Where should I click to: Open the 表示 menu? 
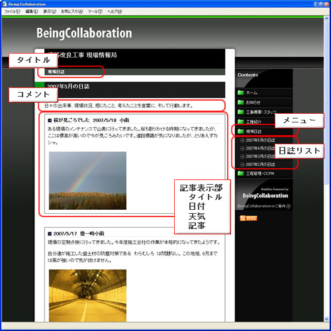[50, 11]
